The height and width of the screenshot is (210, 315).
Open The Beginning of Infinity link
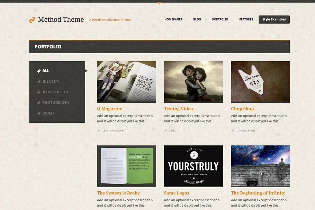coord(258,193)
